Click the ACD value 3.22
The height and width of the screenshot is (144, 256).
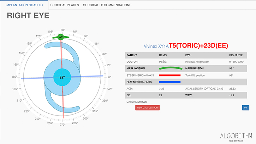pyautogui.click(x=161, y=89)
